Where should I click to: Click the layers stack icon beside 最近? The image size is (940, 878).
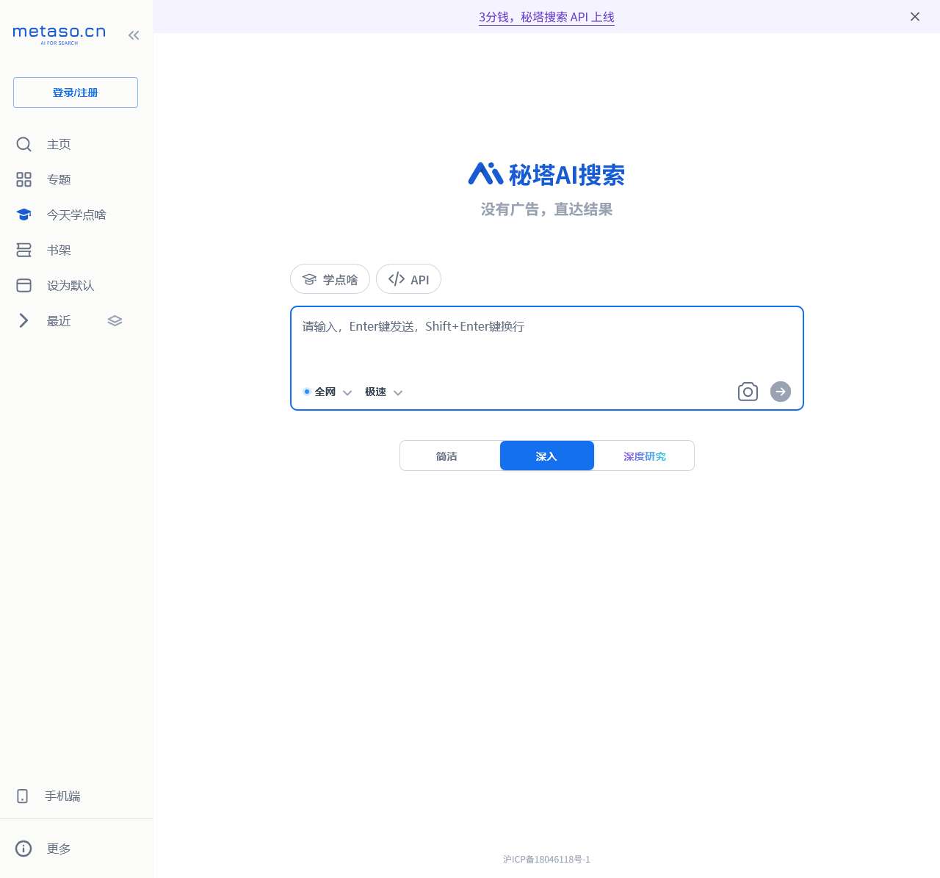point(115,320)
